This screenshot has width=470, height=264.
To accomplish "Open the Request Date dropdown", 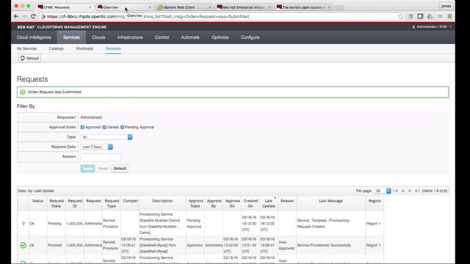I will pyautogui.click(x=96, y=147).
